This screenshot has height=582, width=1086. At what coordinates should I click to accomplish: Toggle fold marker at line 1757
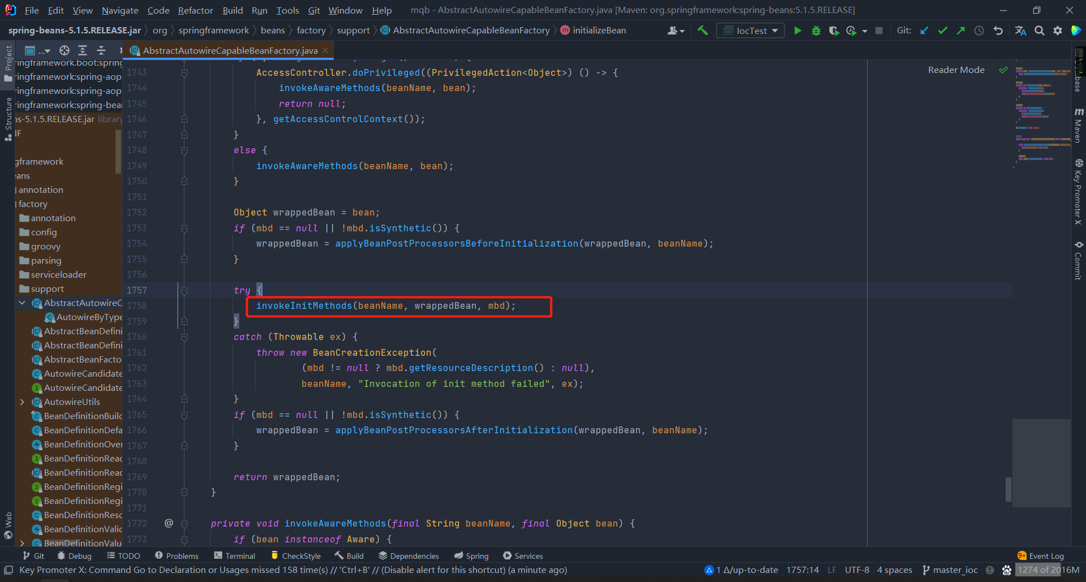184,290
